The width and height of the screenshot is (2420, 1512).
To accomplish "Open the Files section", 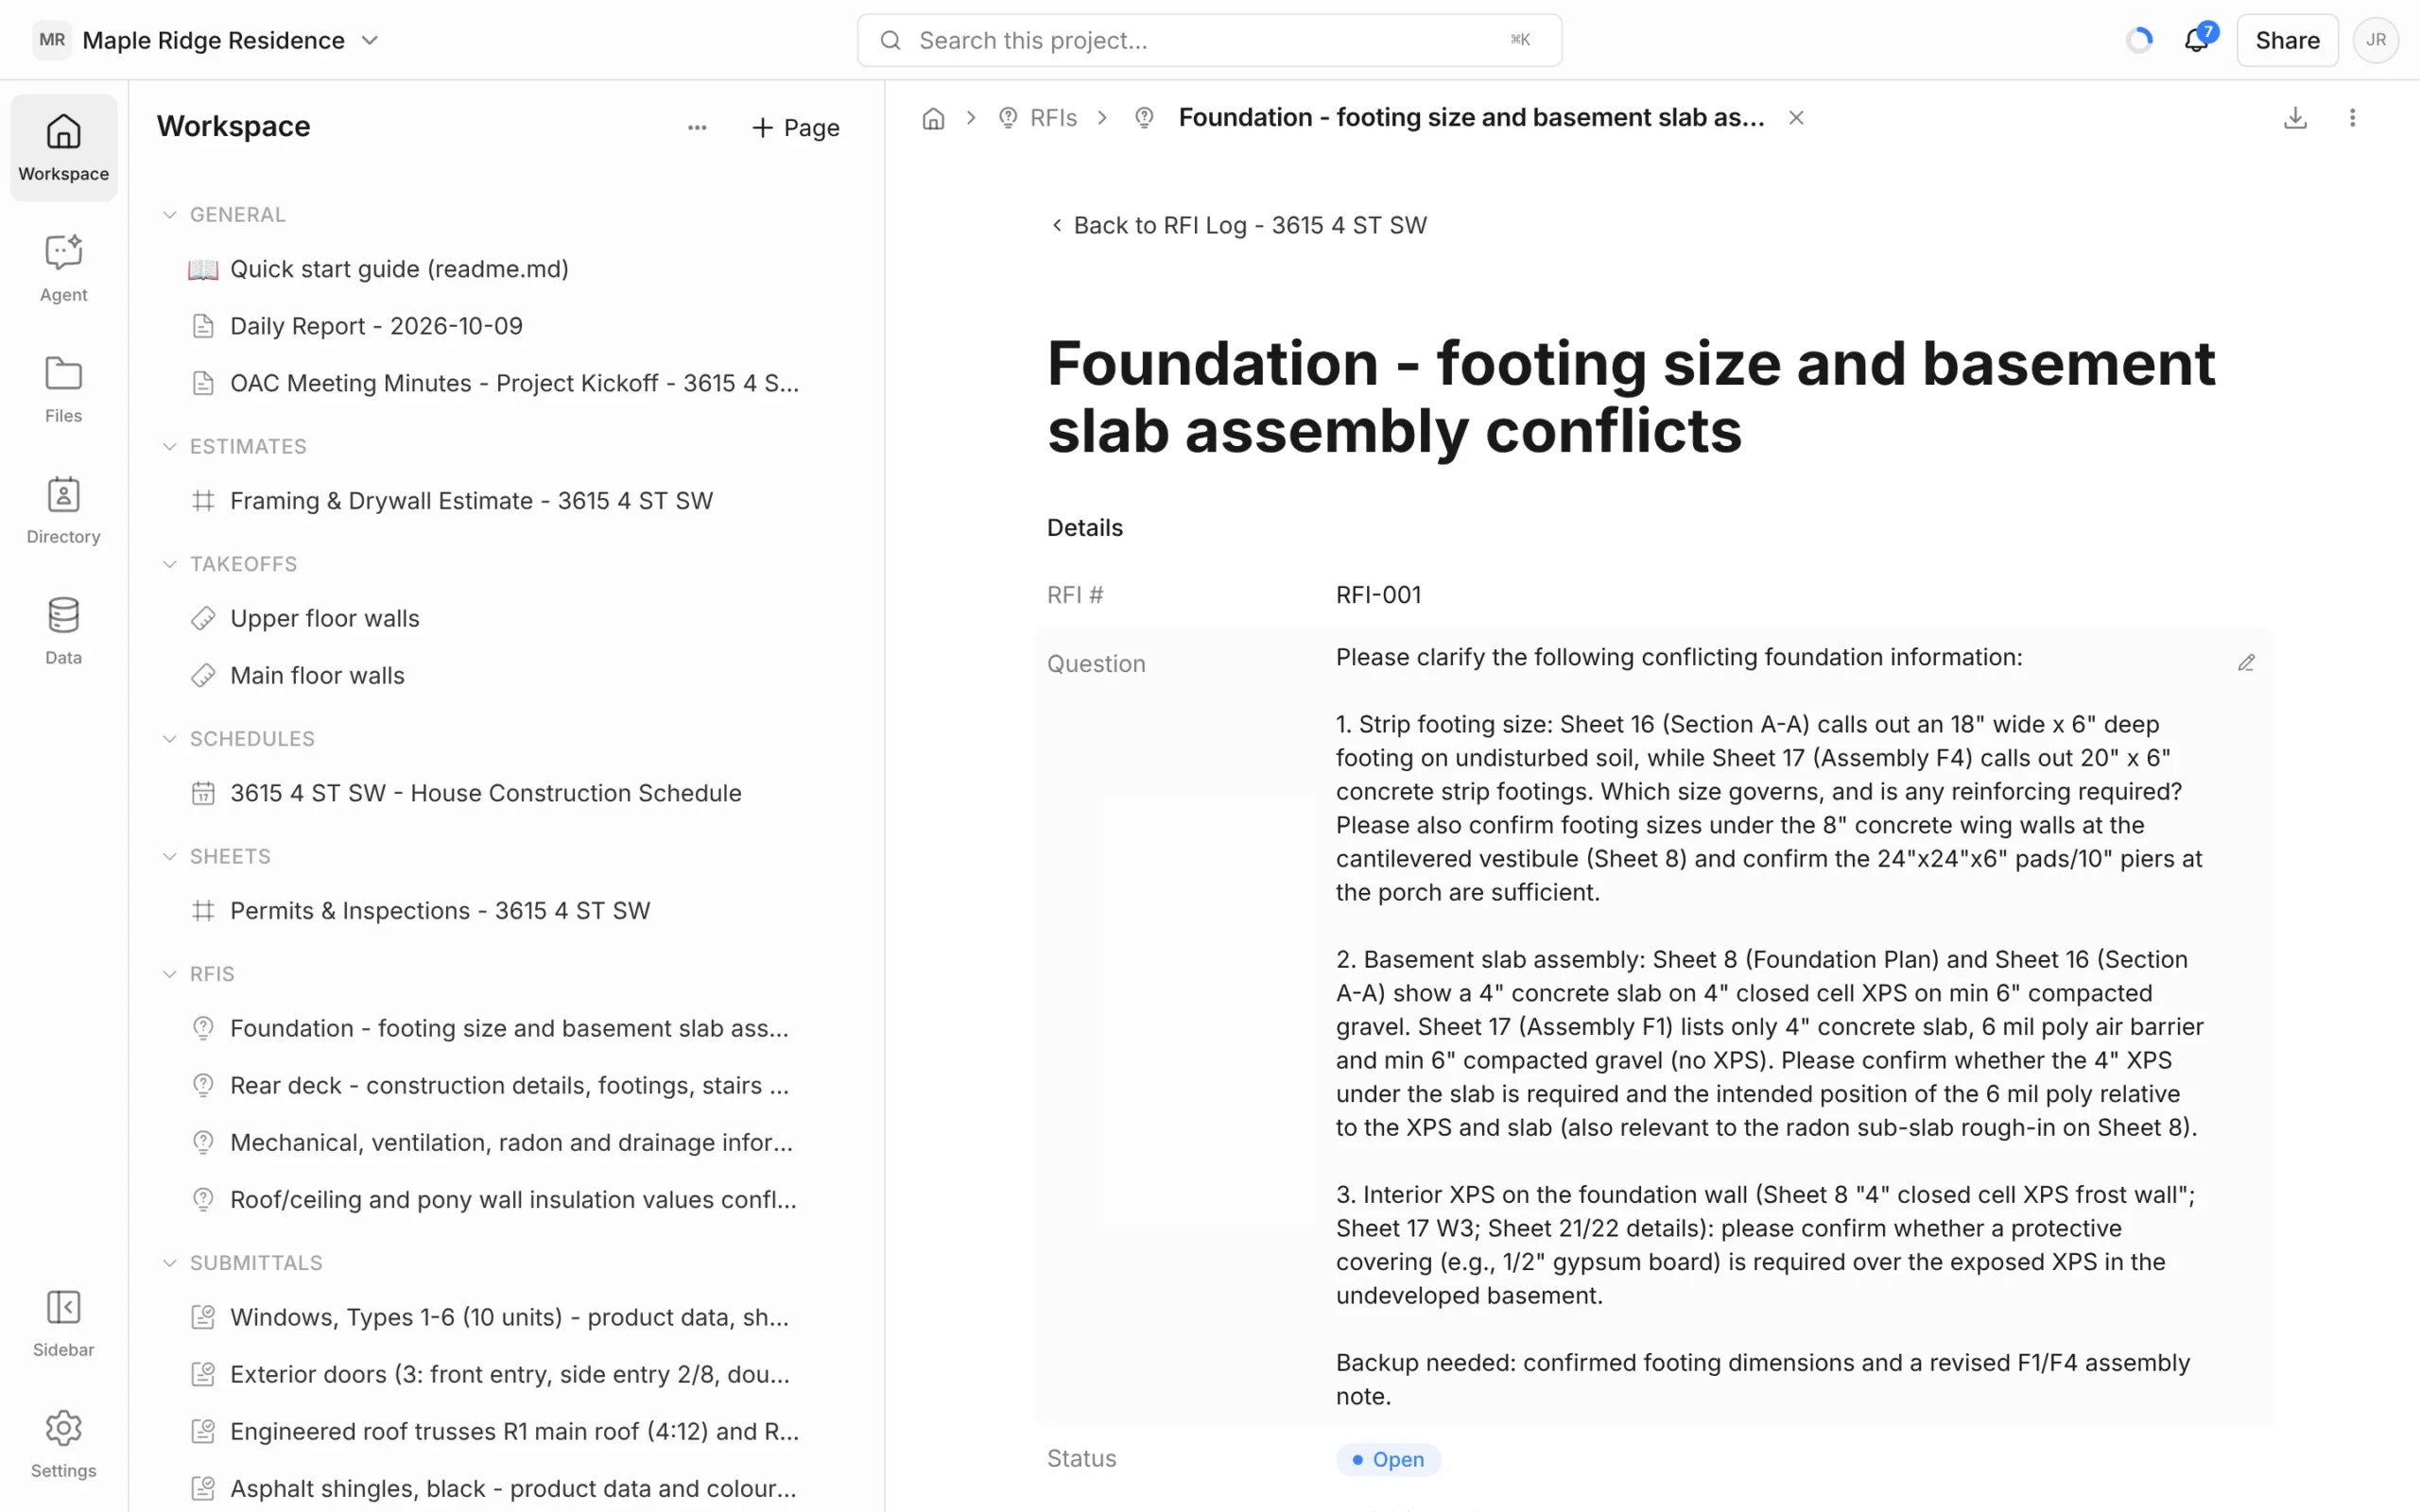I will 63,389.
